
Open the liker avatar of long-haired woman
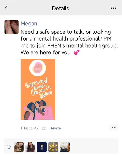pos(30,147)
